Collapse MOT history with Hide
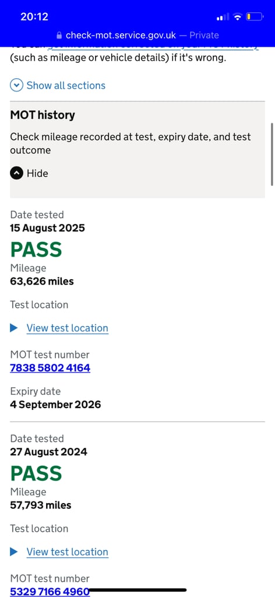This screenshot has height=597, width=275. pos(37,174)
